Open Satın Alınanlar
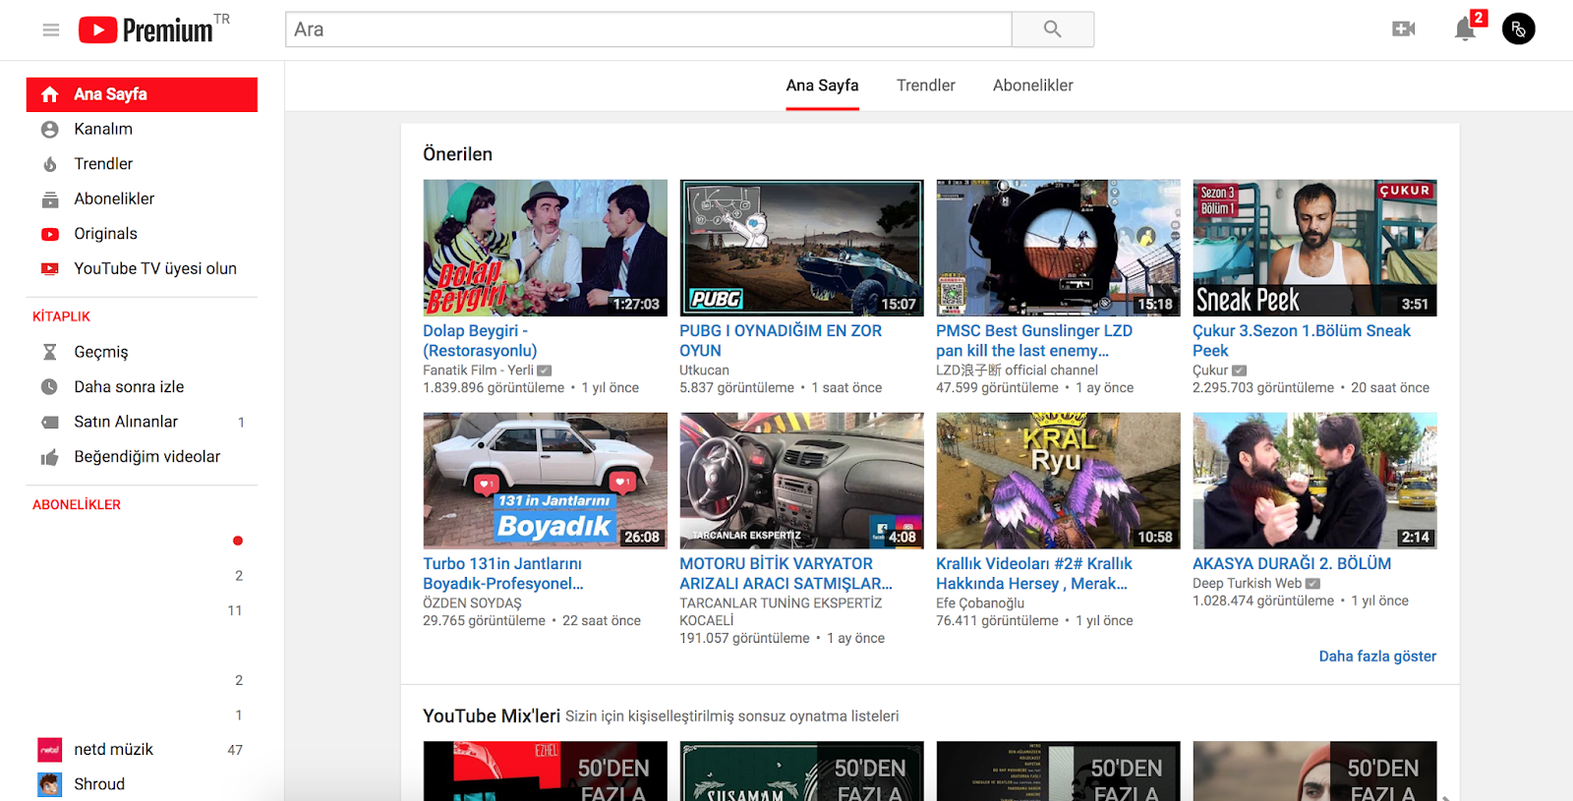 click(x=142, y=422)
